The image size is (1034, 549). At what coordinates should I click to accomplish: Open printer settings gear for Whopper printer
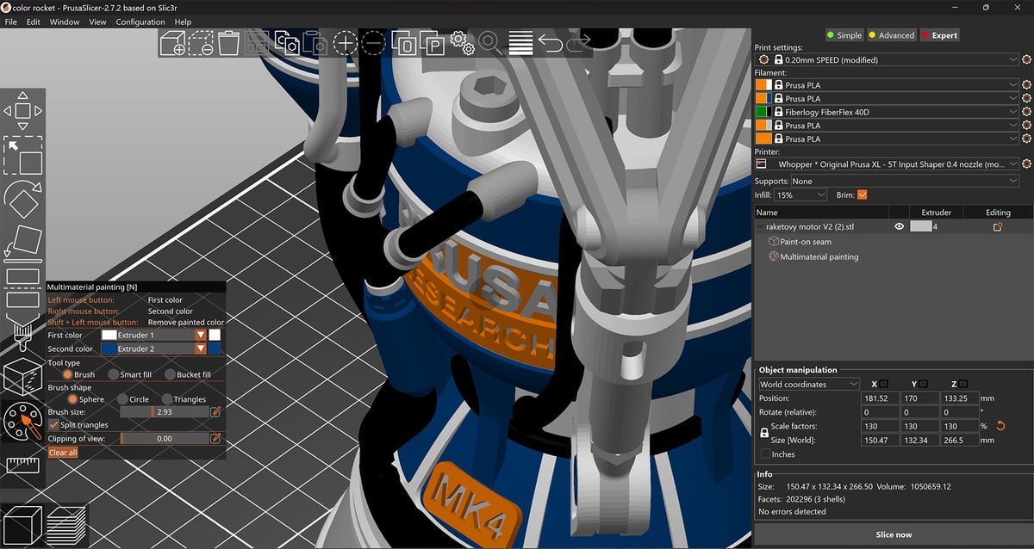point(1026,163)
